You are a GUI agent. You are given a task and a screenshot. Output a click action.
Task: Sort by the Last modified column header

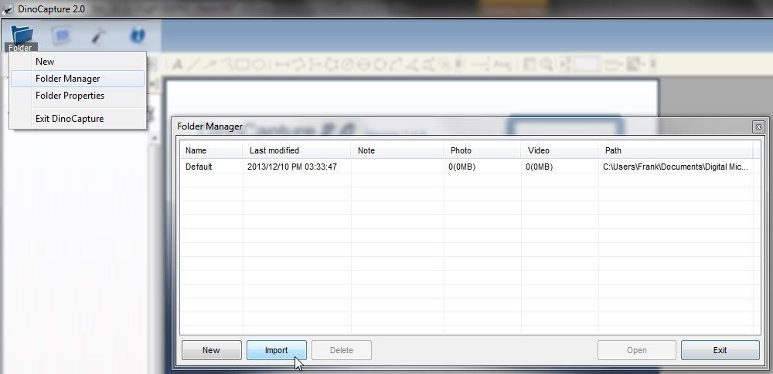click(x=274, y=150)
